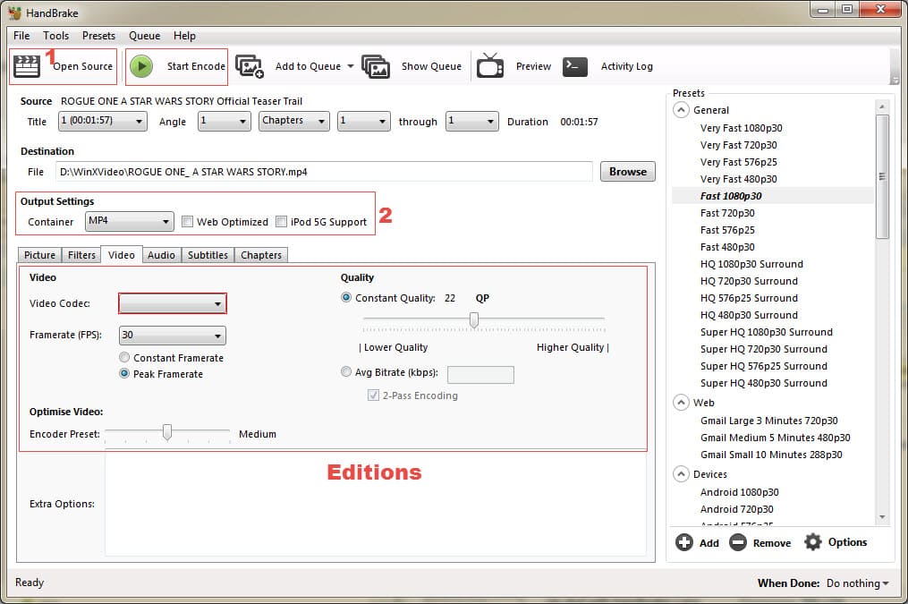Open the When Done dropdown
The image size is (908, 604).
point(856,583)
